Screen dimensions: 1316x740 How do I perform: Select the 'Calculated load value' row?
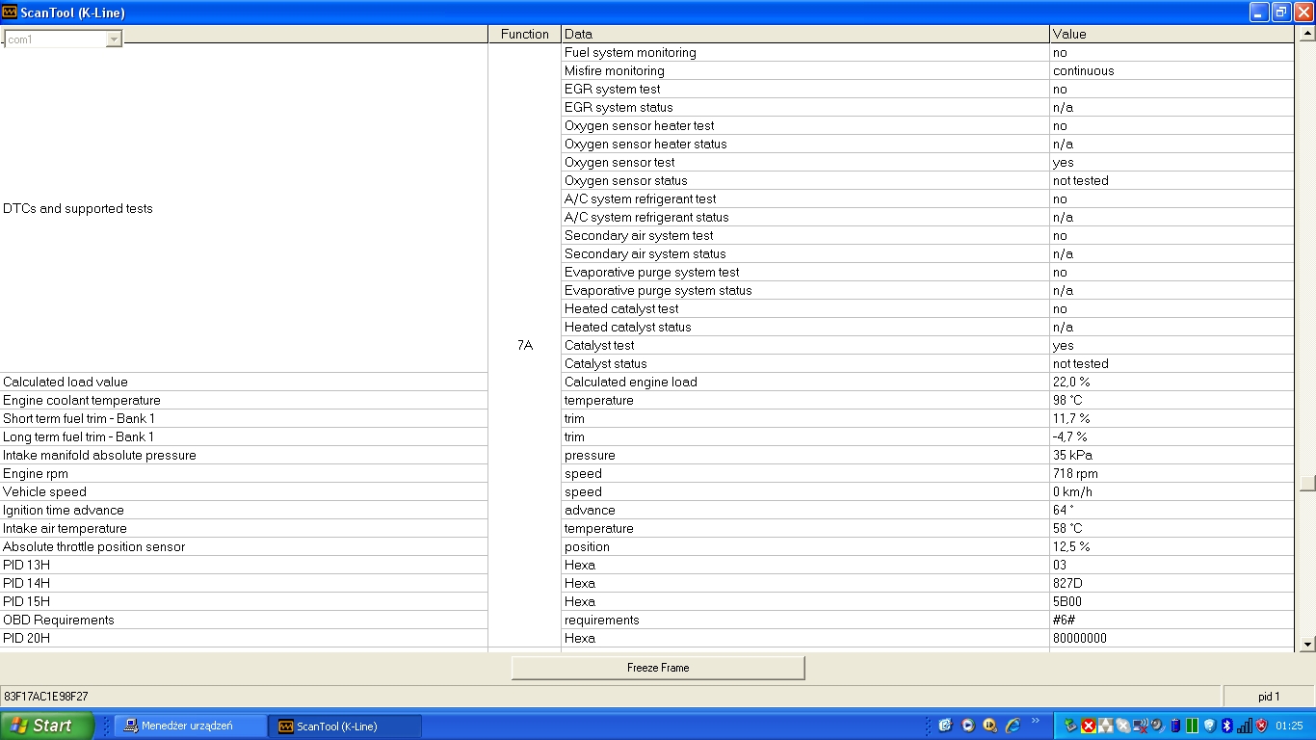pos(244,382)
